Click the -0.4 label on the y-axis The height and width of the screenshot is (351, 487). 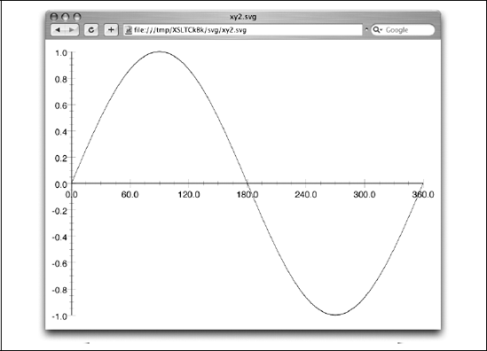[x=59, y=238]
